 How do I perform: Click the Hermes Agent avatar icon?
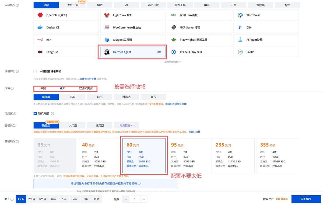[x=107, y=52]
